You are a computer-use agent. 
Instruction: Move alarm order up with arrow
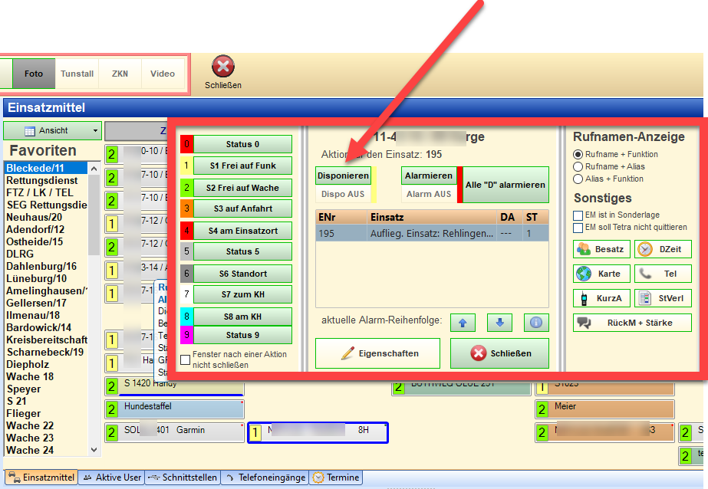(x=463, y=323)
